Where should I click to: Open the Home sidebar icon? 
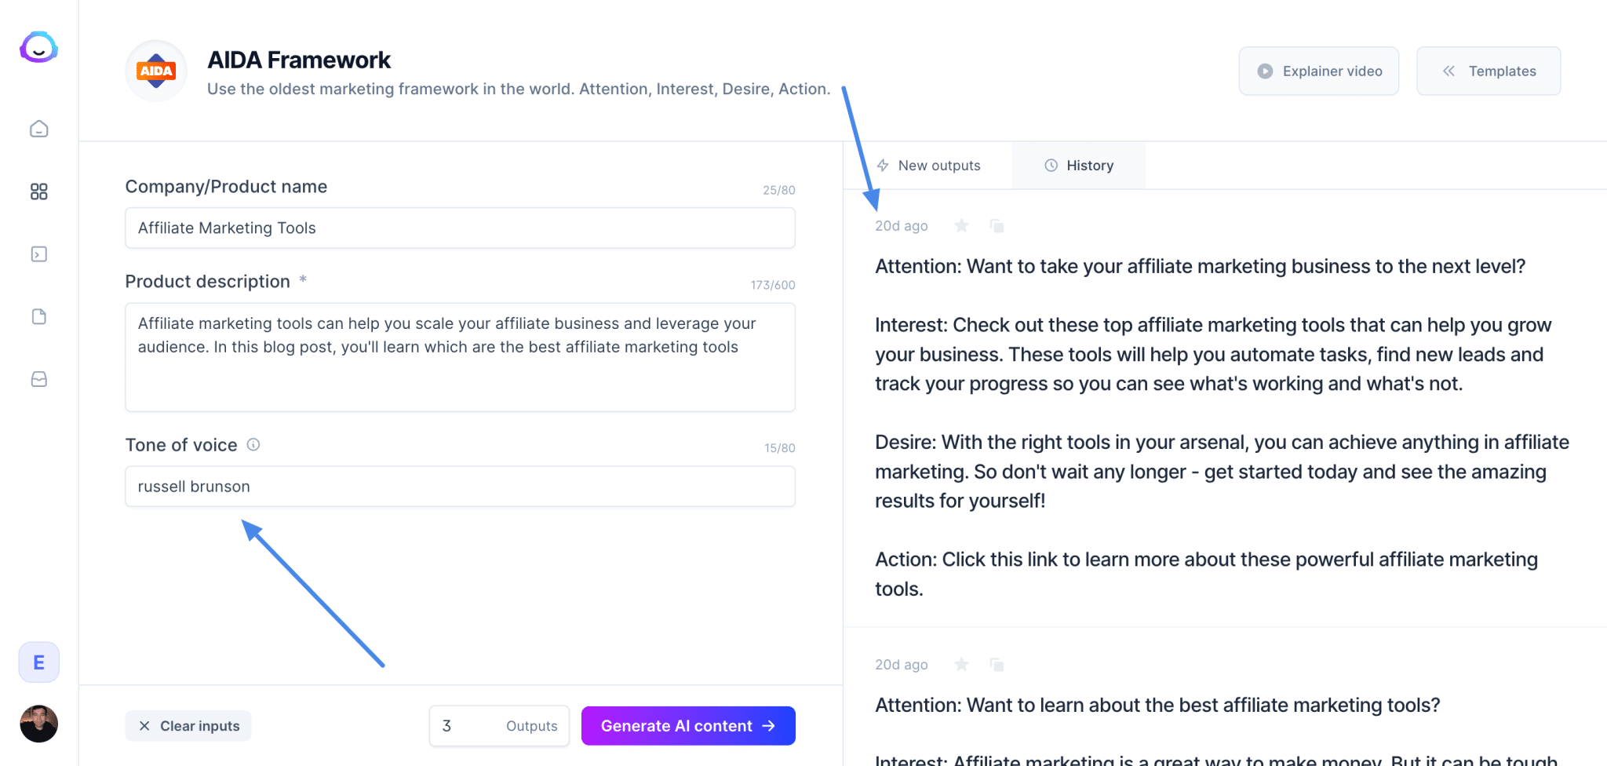point(38,129)
